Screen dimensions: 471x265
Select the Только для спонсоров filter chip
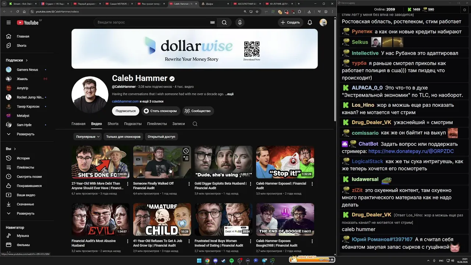(123, 137)
